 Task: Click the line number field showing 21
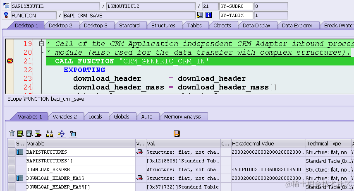pos(210,6)
